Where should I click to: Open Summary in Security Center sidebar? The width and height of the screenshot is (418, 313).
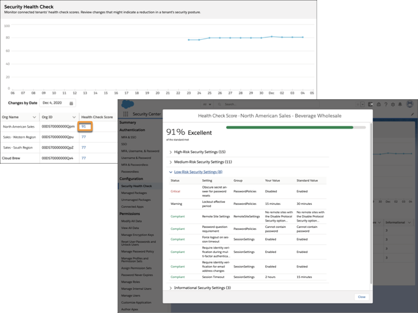[127, 122]
